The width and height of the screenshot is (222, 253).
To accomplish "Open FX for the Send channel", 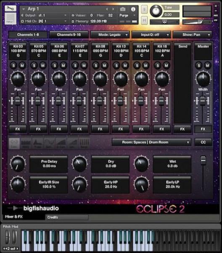I will pos(182,129).
